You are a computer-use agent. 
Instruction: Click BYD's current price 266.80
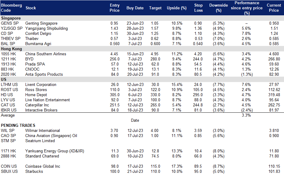pyautogui.click(x=274, y=59)
